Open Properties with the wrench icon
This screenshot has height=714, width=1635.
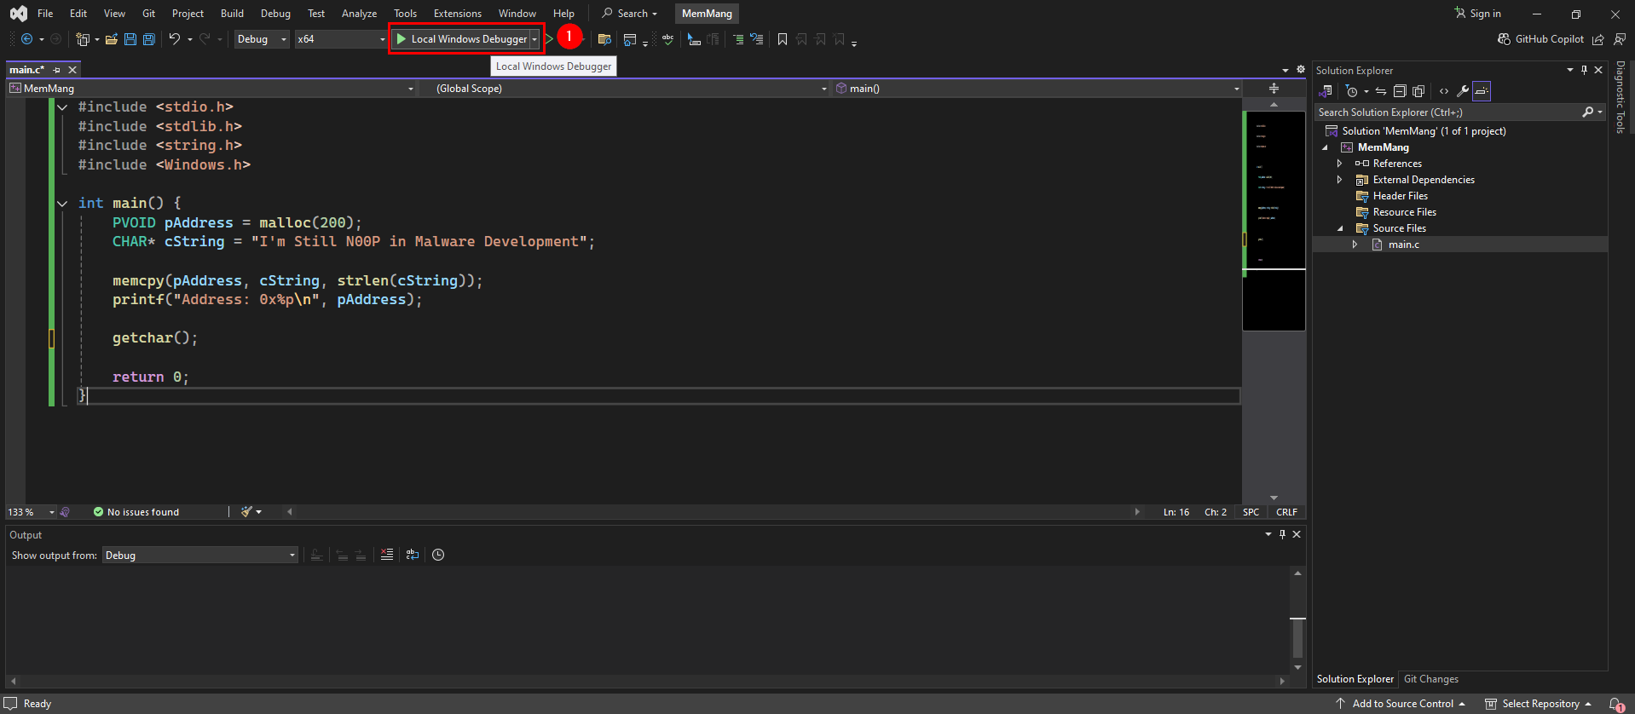(x=1463, y=91)
